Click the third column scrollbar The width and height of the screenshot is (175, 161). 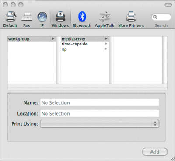tap(165, 60)
